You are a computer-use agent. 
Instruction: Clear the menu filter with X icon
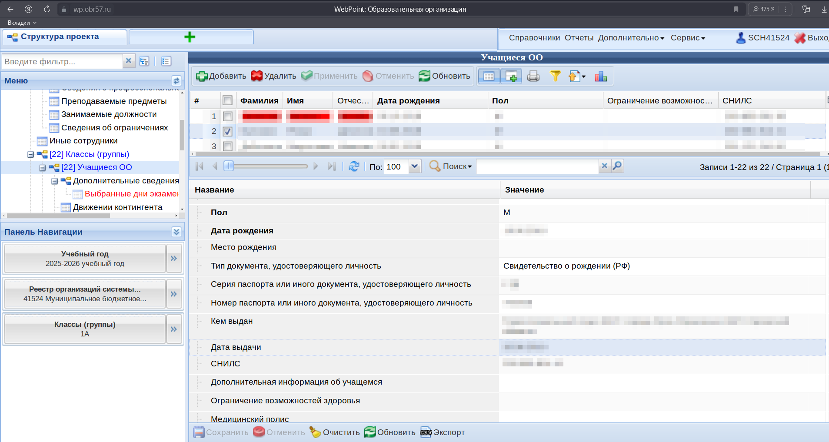point(129,61)
